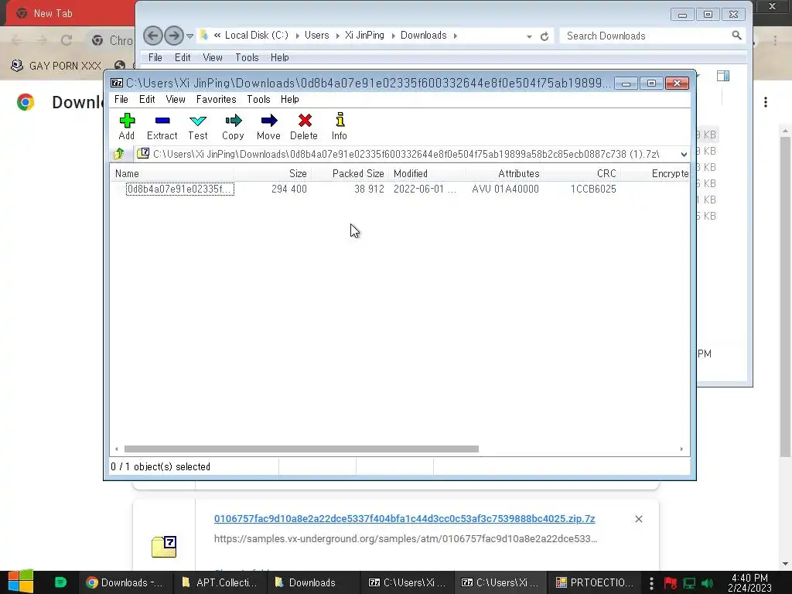Image resolution: width=792 pixels, height=594 pixels.
Task: Open the network tray icon
Action: tap(689, 583)
